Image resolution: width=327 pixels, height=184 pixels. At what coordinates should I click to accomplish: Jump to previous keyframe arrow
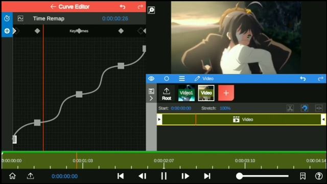(15, 31)
